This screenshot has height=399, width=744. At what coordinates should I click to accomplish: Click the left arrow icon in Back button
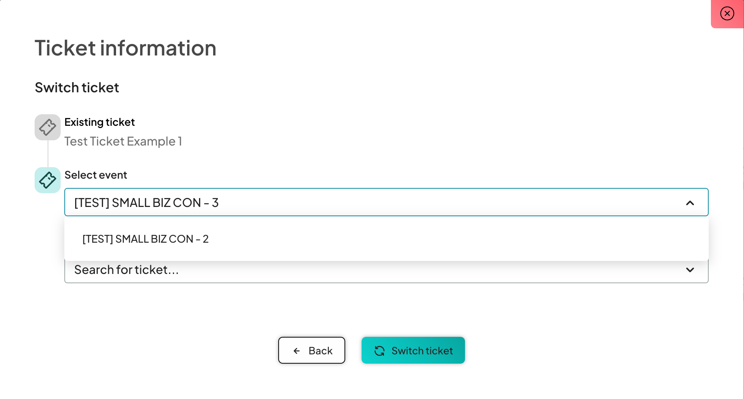[x=296, y=351]
